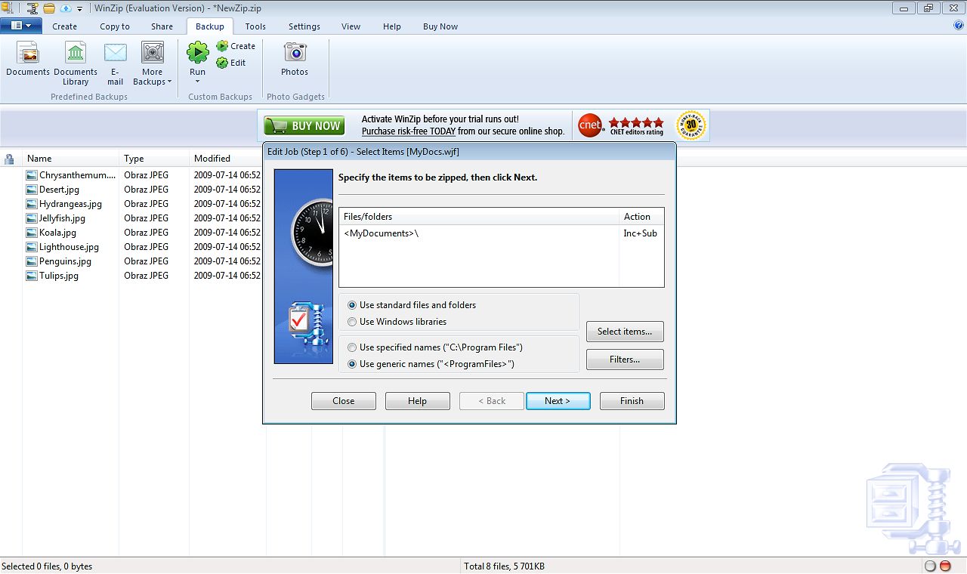Select Desert.jpg in the file list
Screen dimensions: 967x574
(59, 190)
